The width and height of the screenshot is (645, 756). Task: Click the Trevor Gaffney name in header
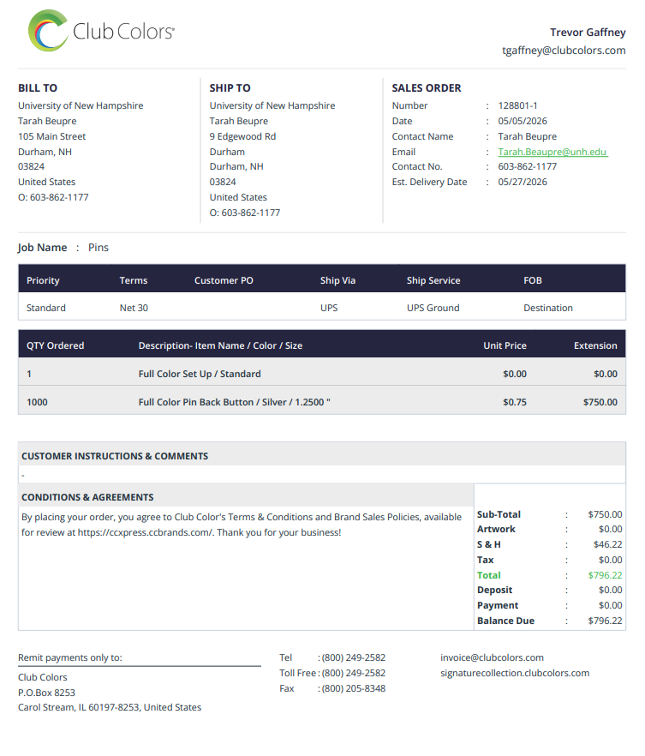588,33
